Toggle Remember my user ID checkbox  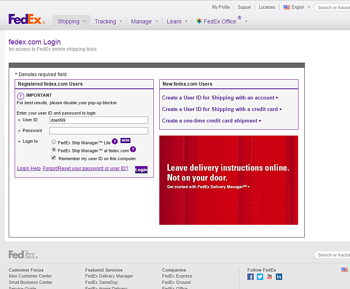tap(54, 157)
